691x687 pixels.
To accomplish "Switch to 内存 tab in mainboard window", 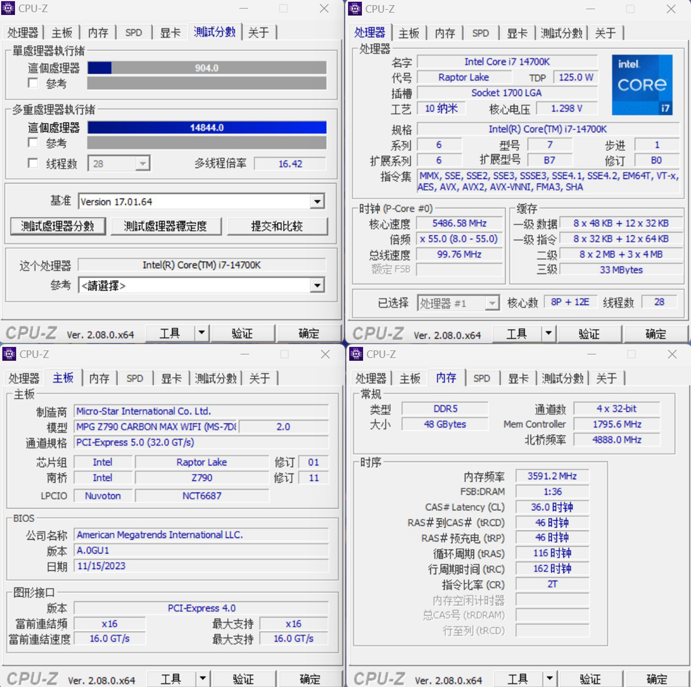I will (99, 378).
